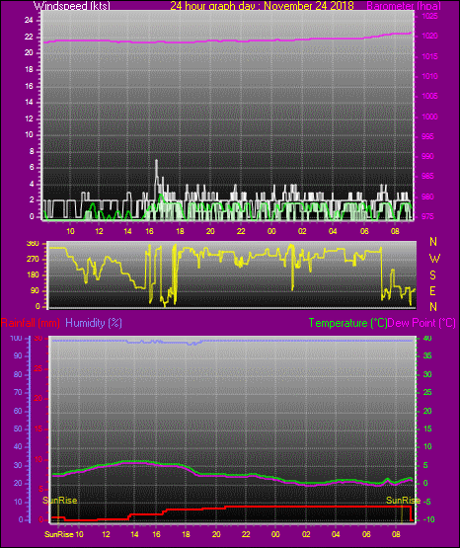Click the 00 hour tick on windspeed graph
Viewport: 460px width, 548px height.
(x=271, y=231)
